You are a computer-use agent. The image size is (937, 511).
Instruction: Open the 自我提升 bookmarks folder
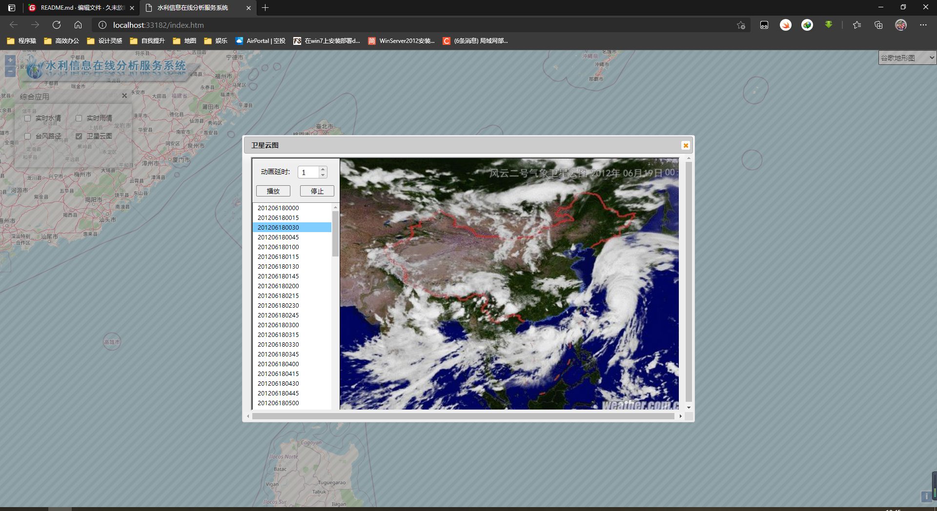point(147,41)
